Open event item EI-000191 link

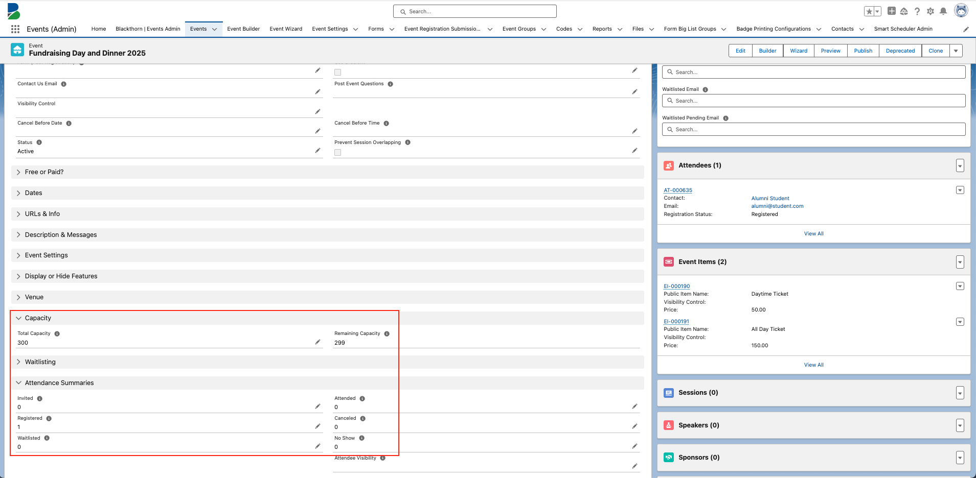[676, 321]
